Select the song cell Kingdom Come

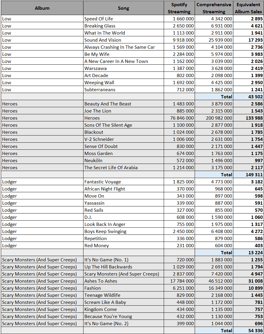point(124,309)
